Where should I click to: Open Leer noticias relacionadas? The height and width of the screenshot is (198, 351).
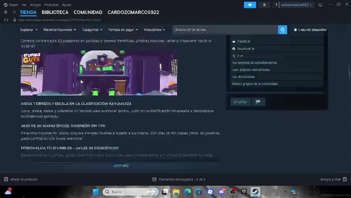(251, 70)
